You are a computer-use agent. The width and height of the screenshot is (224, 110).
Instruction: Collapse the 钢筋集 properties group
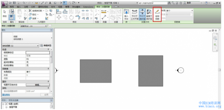[x=48, y=69]
